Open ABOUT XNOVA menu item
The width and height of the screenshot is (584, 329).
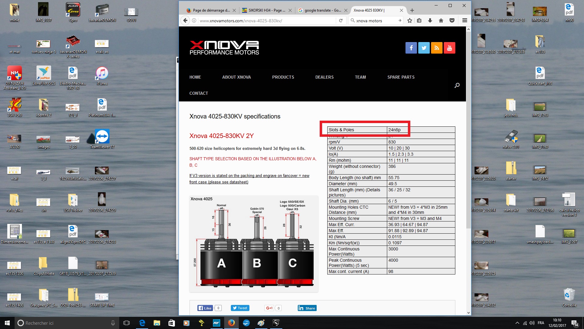click(236, 77)
